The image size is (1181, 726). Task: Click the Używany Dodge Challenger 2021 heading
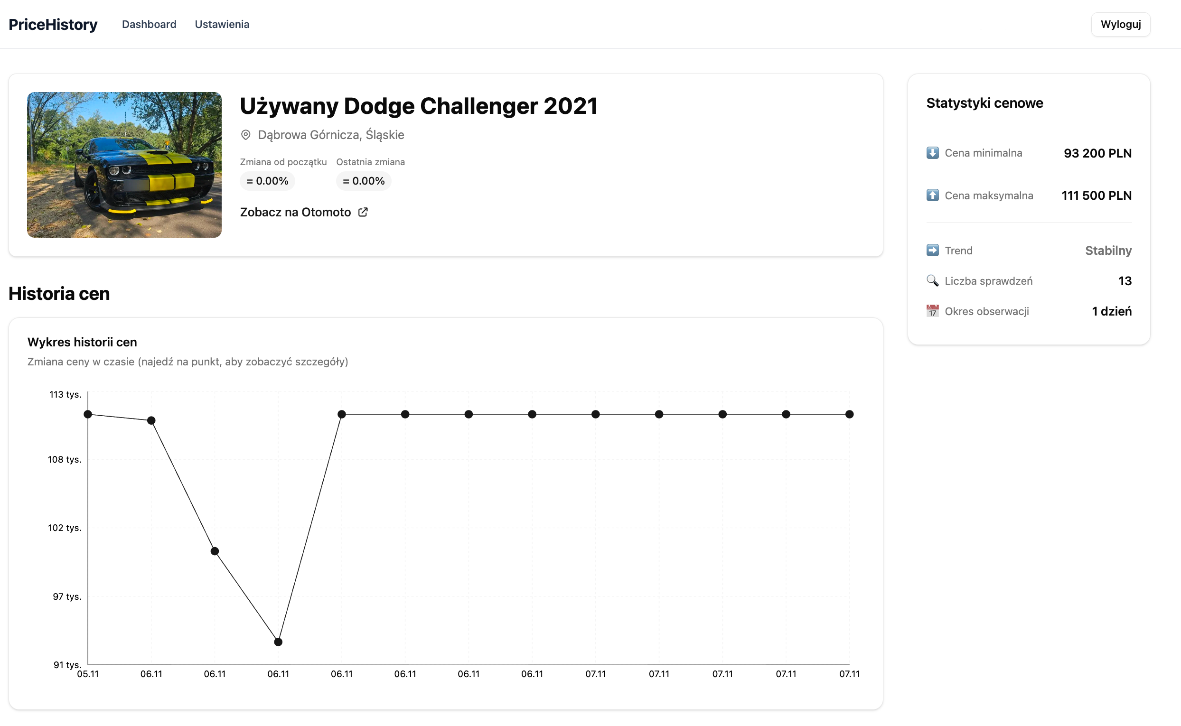coord(418,106)
